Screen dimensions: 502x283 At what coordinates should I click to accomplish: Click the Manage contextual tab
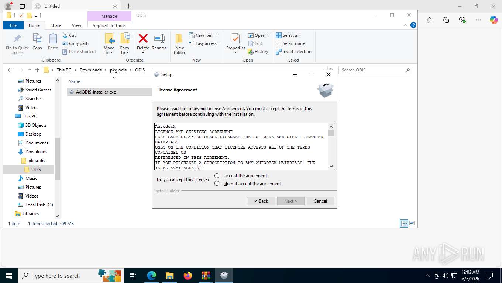point(109,16)
